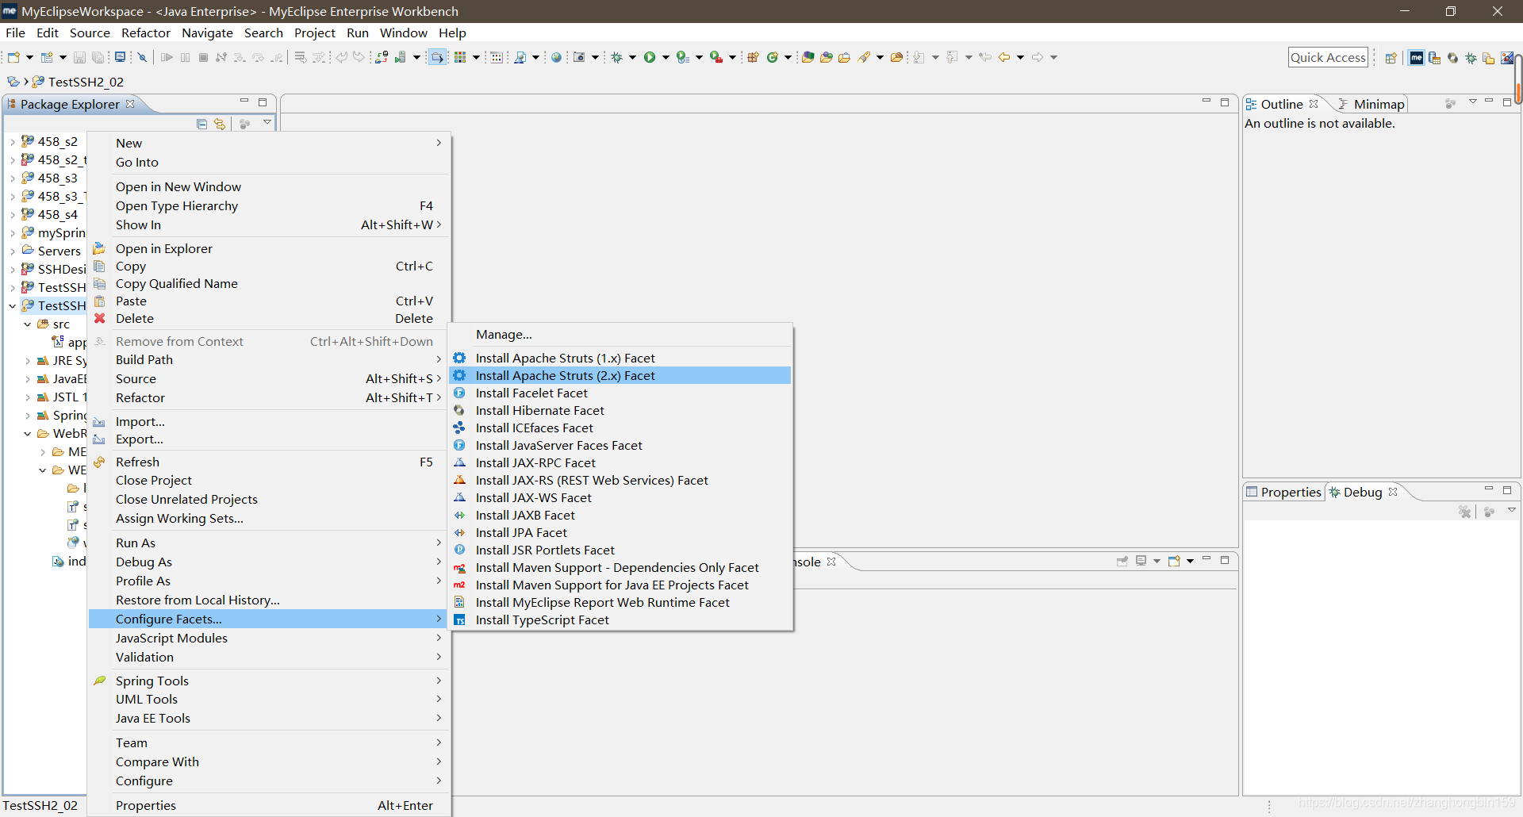Click the Save icon in the toolbar
The image size is (1523, 817).
(x=79, y=57)
